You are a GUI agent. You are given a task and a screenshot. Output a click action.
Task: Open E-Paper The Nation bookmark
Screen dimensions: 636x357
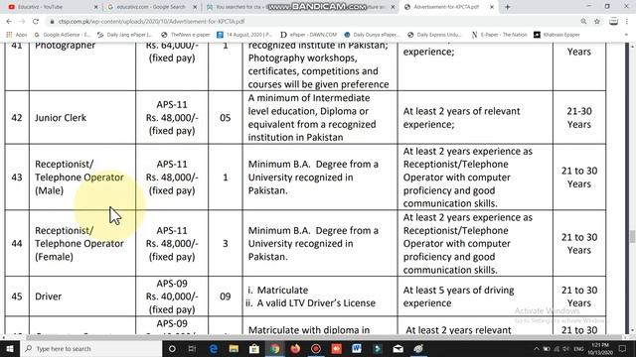(x=499, y=35)
